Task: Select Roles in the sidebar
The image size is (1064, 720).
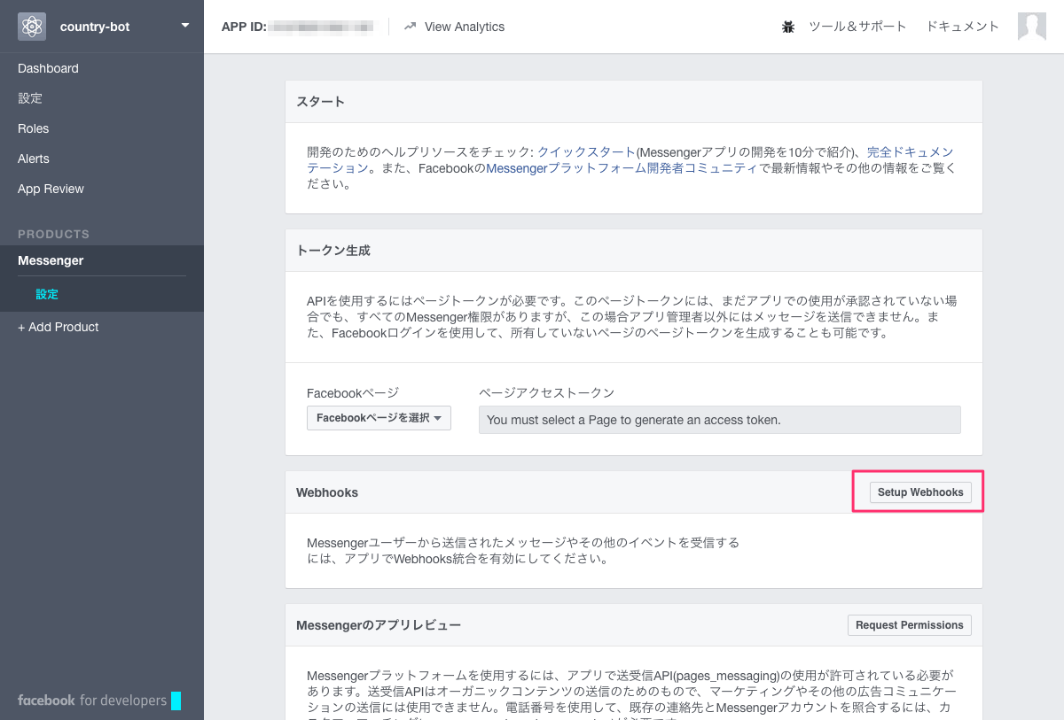Action: click(x=34, y=128)
